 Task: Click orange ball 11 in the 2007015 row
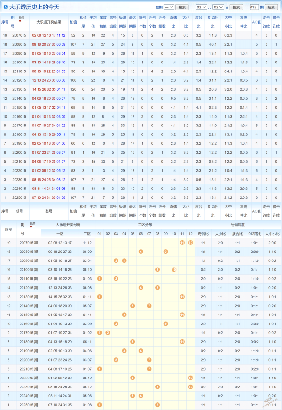pos(182,243)
